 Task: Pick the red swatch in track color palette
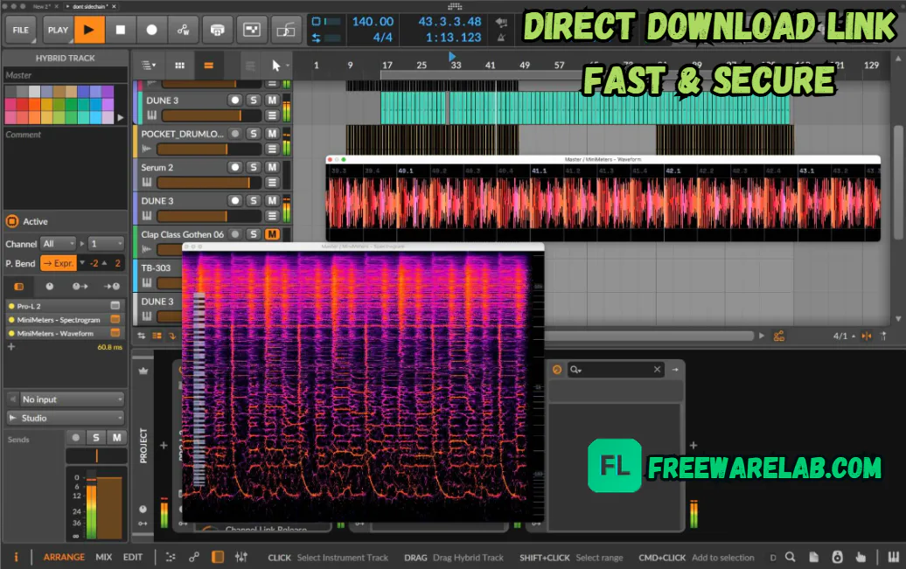(x=22, y=104)
